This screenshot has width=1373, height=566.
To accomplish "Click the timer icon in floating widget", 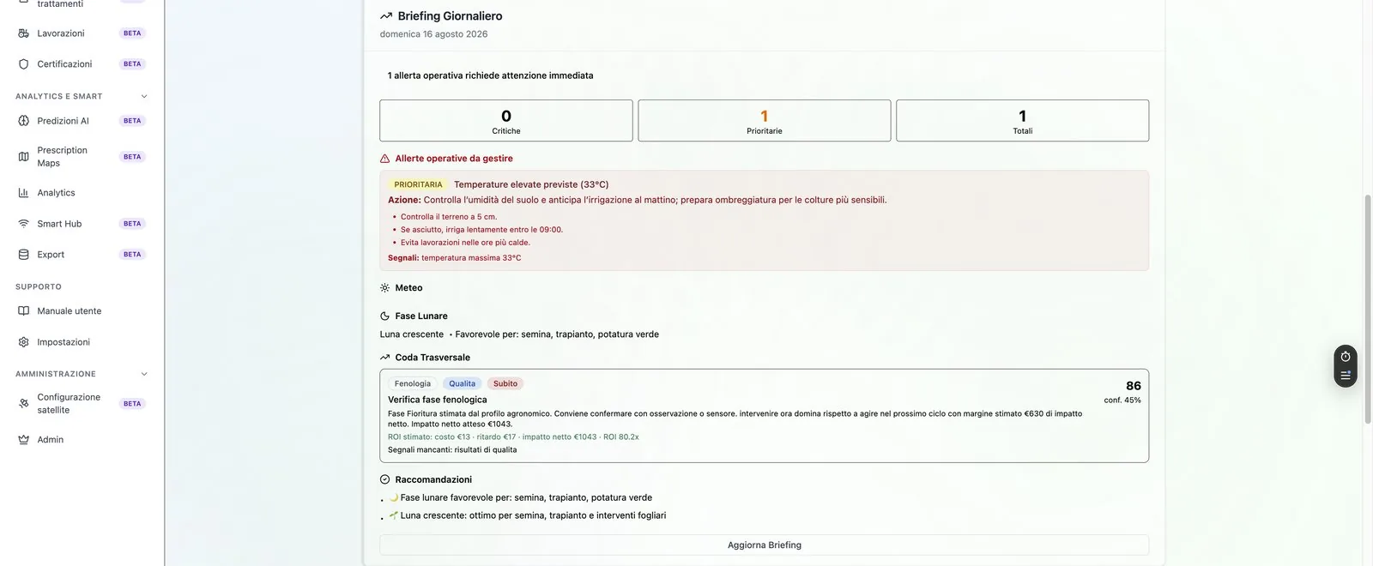I will pyautogui.click(x=1346, y=357).
